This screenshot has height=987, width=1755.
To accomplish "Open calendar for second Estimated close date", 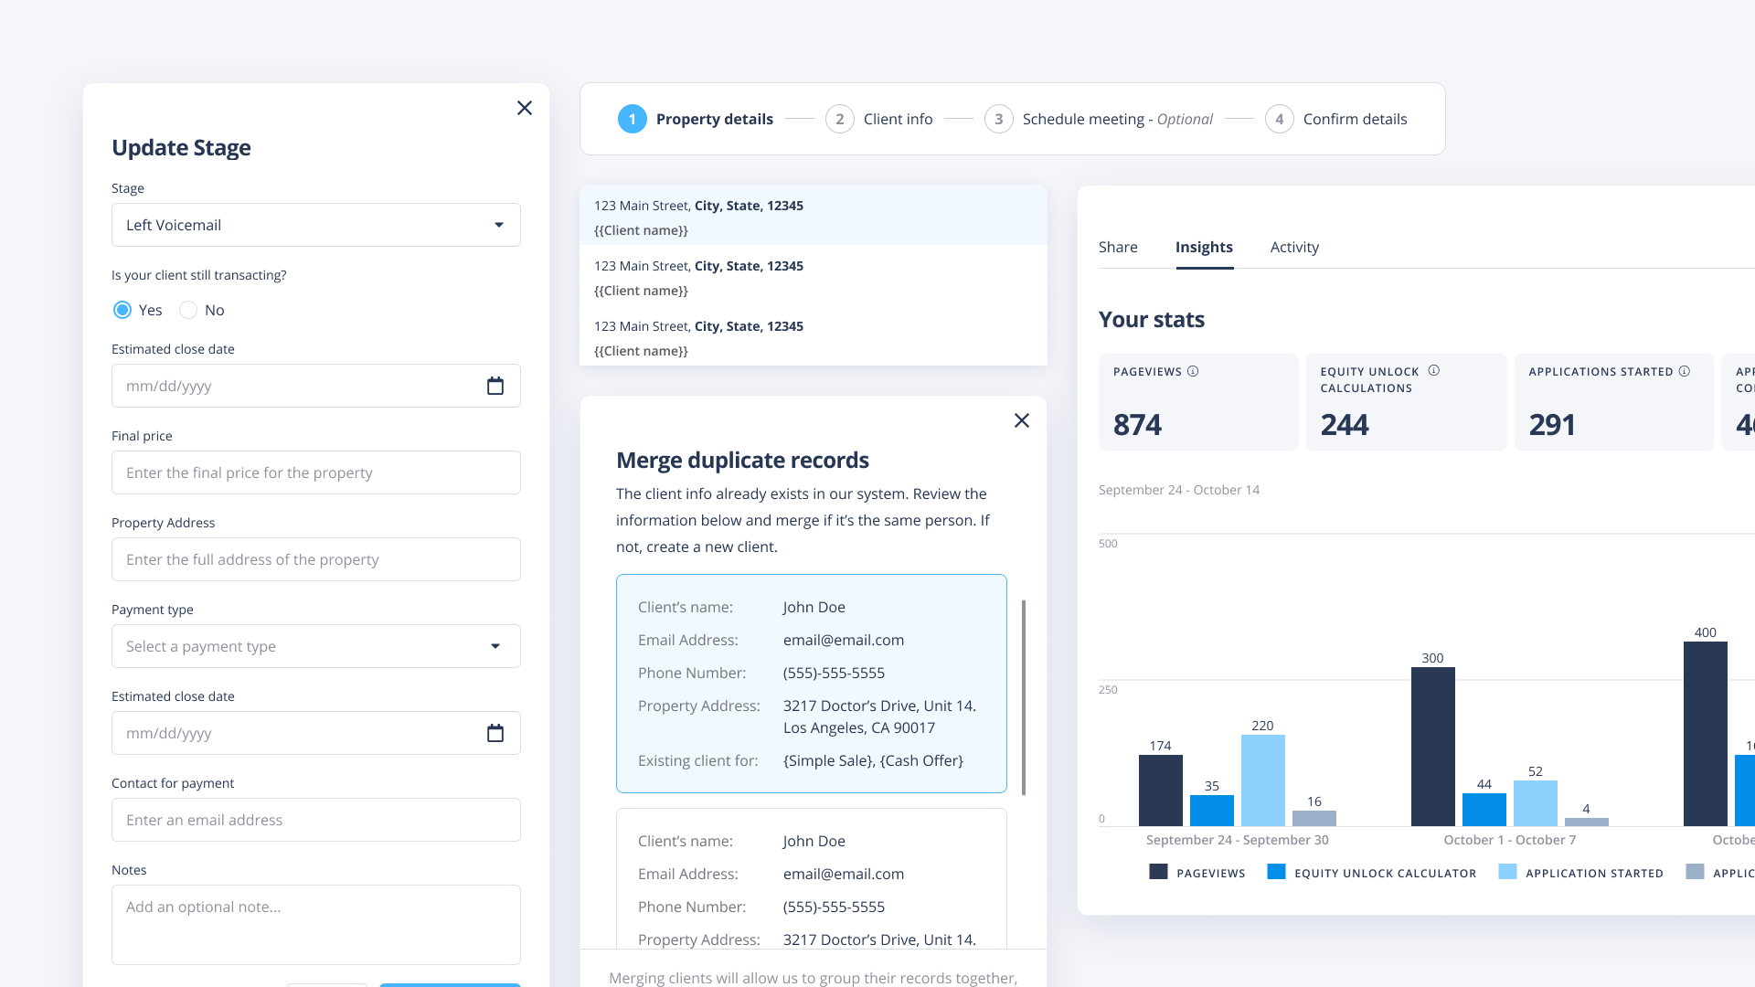I will point(495,733).
